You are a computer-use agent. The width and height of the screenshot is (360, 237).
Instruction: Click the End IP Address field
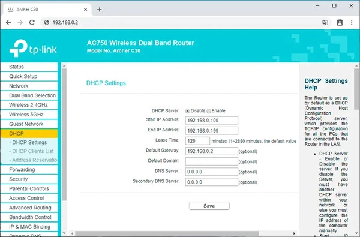point(211,131)
